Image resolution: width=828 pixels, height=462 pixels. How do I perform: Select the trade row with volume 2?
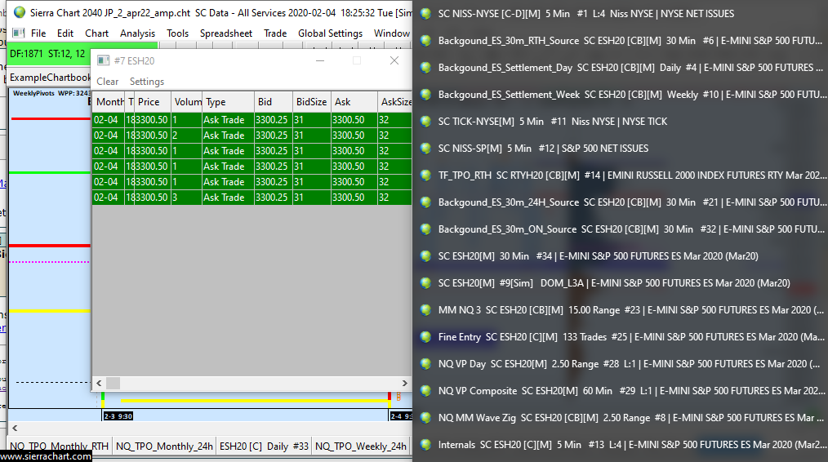click(252, 135)
